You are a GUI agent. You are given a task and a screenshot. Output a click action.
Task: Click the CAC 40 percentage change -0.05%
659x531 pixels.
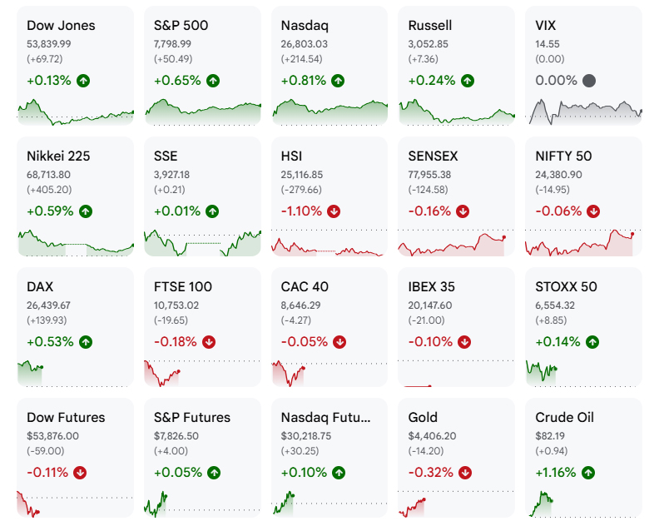[x=305, y=342]
